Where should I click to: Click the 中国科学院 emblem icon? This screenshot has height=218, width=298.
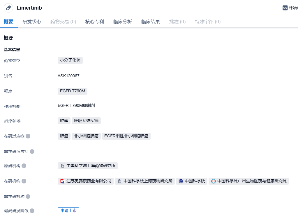coord(181,181)
